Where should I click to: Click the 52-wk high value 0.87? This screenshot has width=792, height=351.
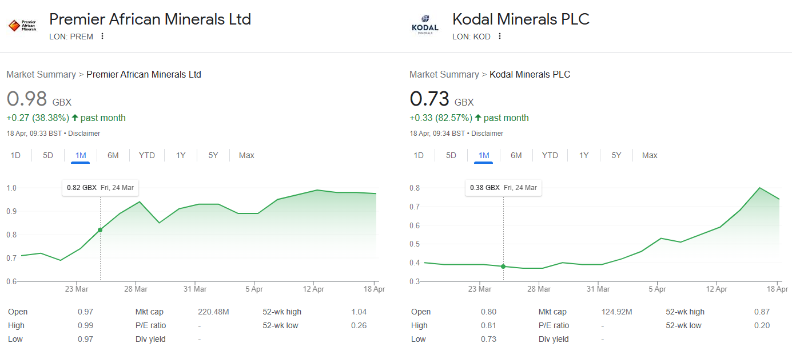pyautogui.click(x=762, y=312)
